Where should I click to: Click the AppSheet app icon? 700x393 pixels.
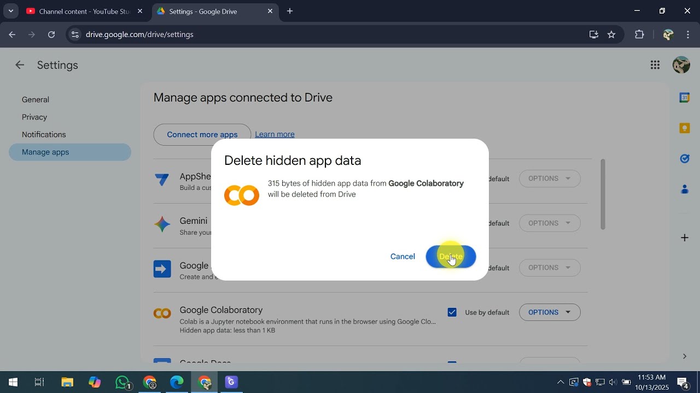tap(162, 179)
